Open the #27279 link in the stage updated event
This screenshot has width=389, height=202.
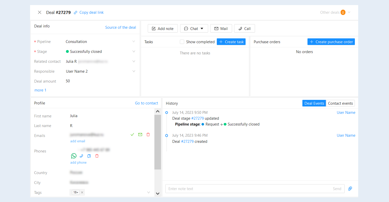click(x=197, y=118)
